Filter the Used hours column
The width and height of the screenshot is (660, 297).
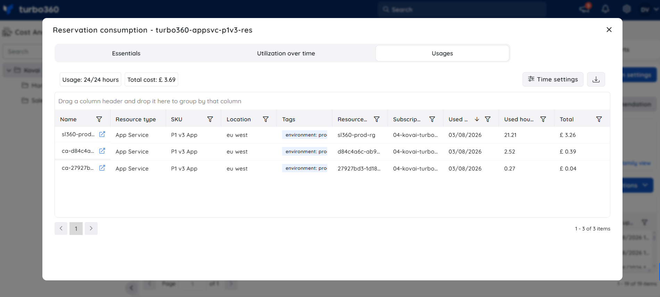tap(543, 119)
